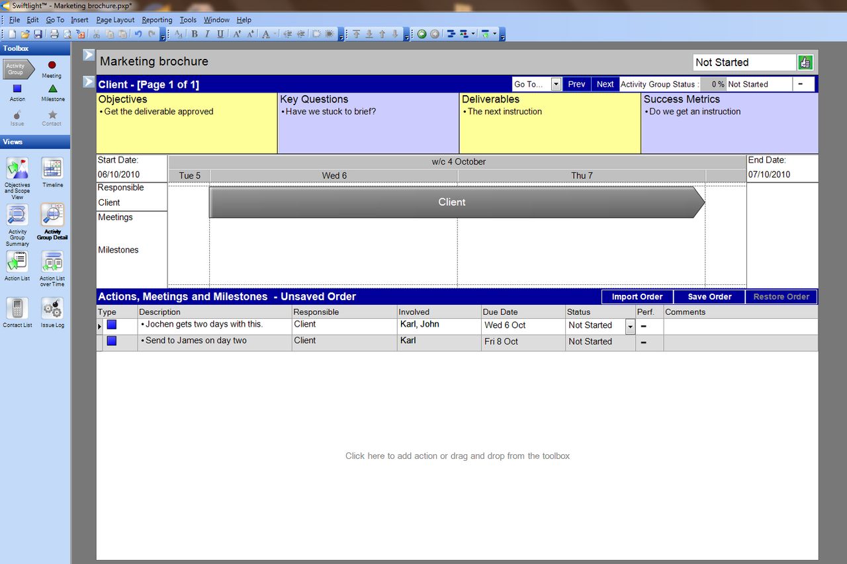Select the Client activity group bar

pyautogui.click(x=457, y=202)
